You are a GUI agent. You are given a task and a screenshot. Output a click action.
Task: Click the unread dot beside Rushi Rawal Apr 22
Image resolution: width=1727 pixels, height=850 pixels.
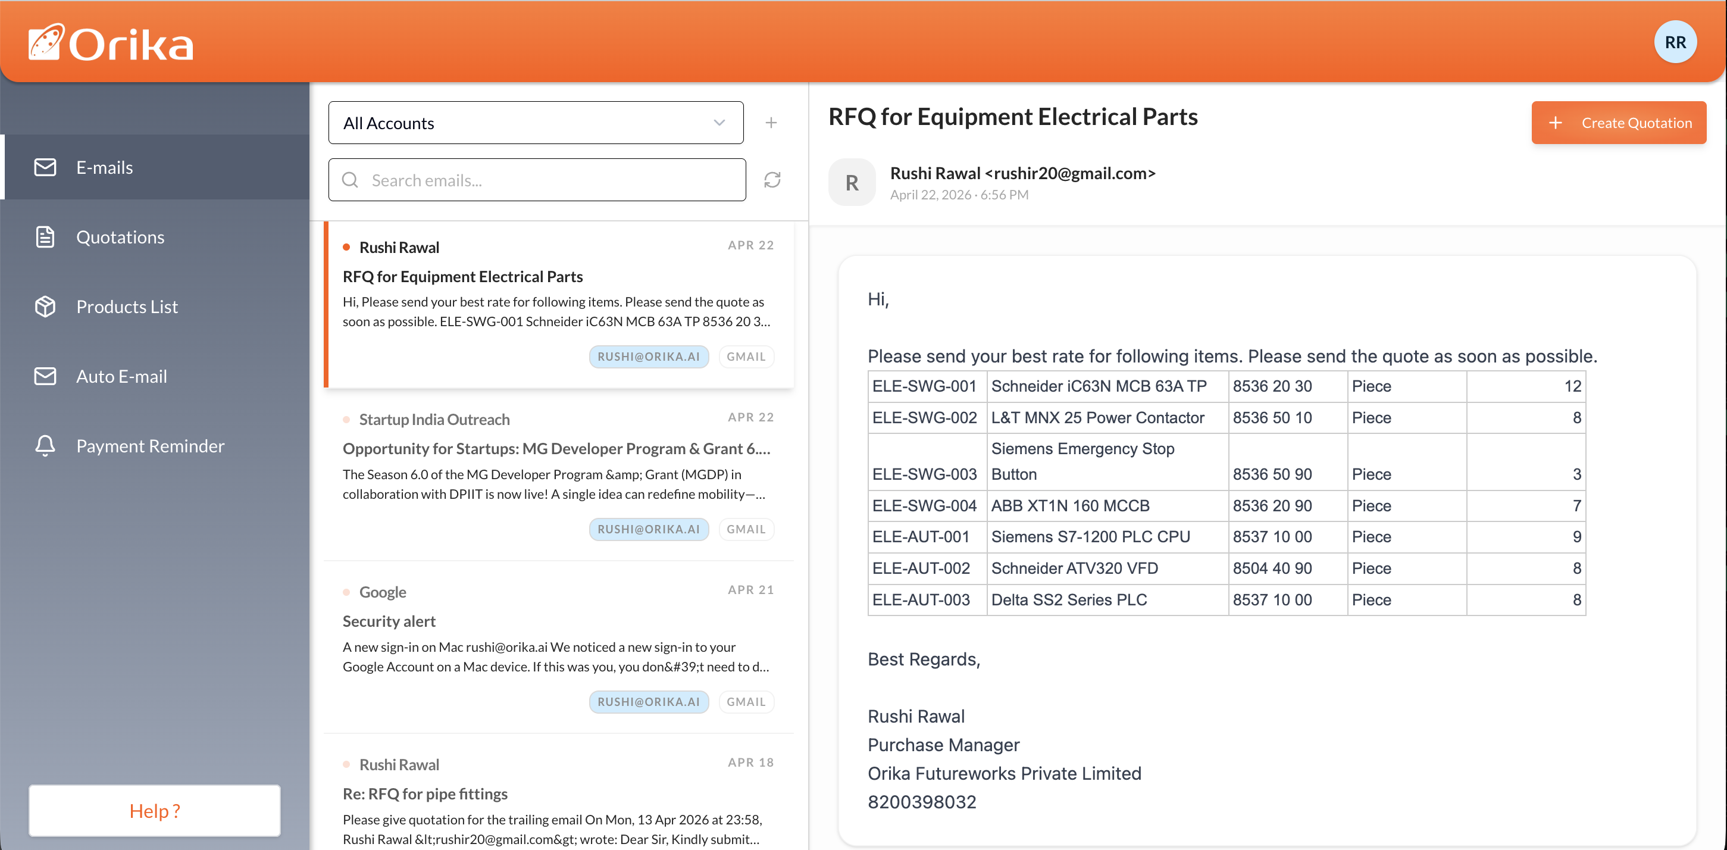(346, 248)
